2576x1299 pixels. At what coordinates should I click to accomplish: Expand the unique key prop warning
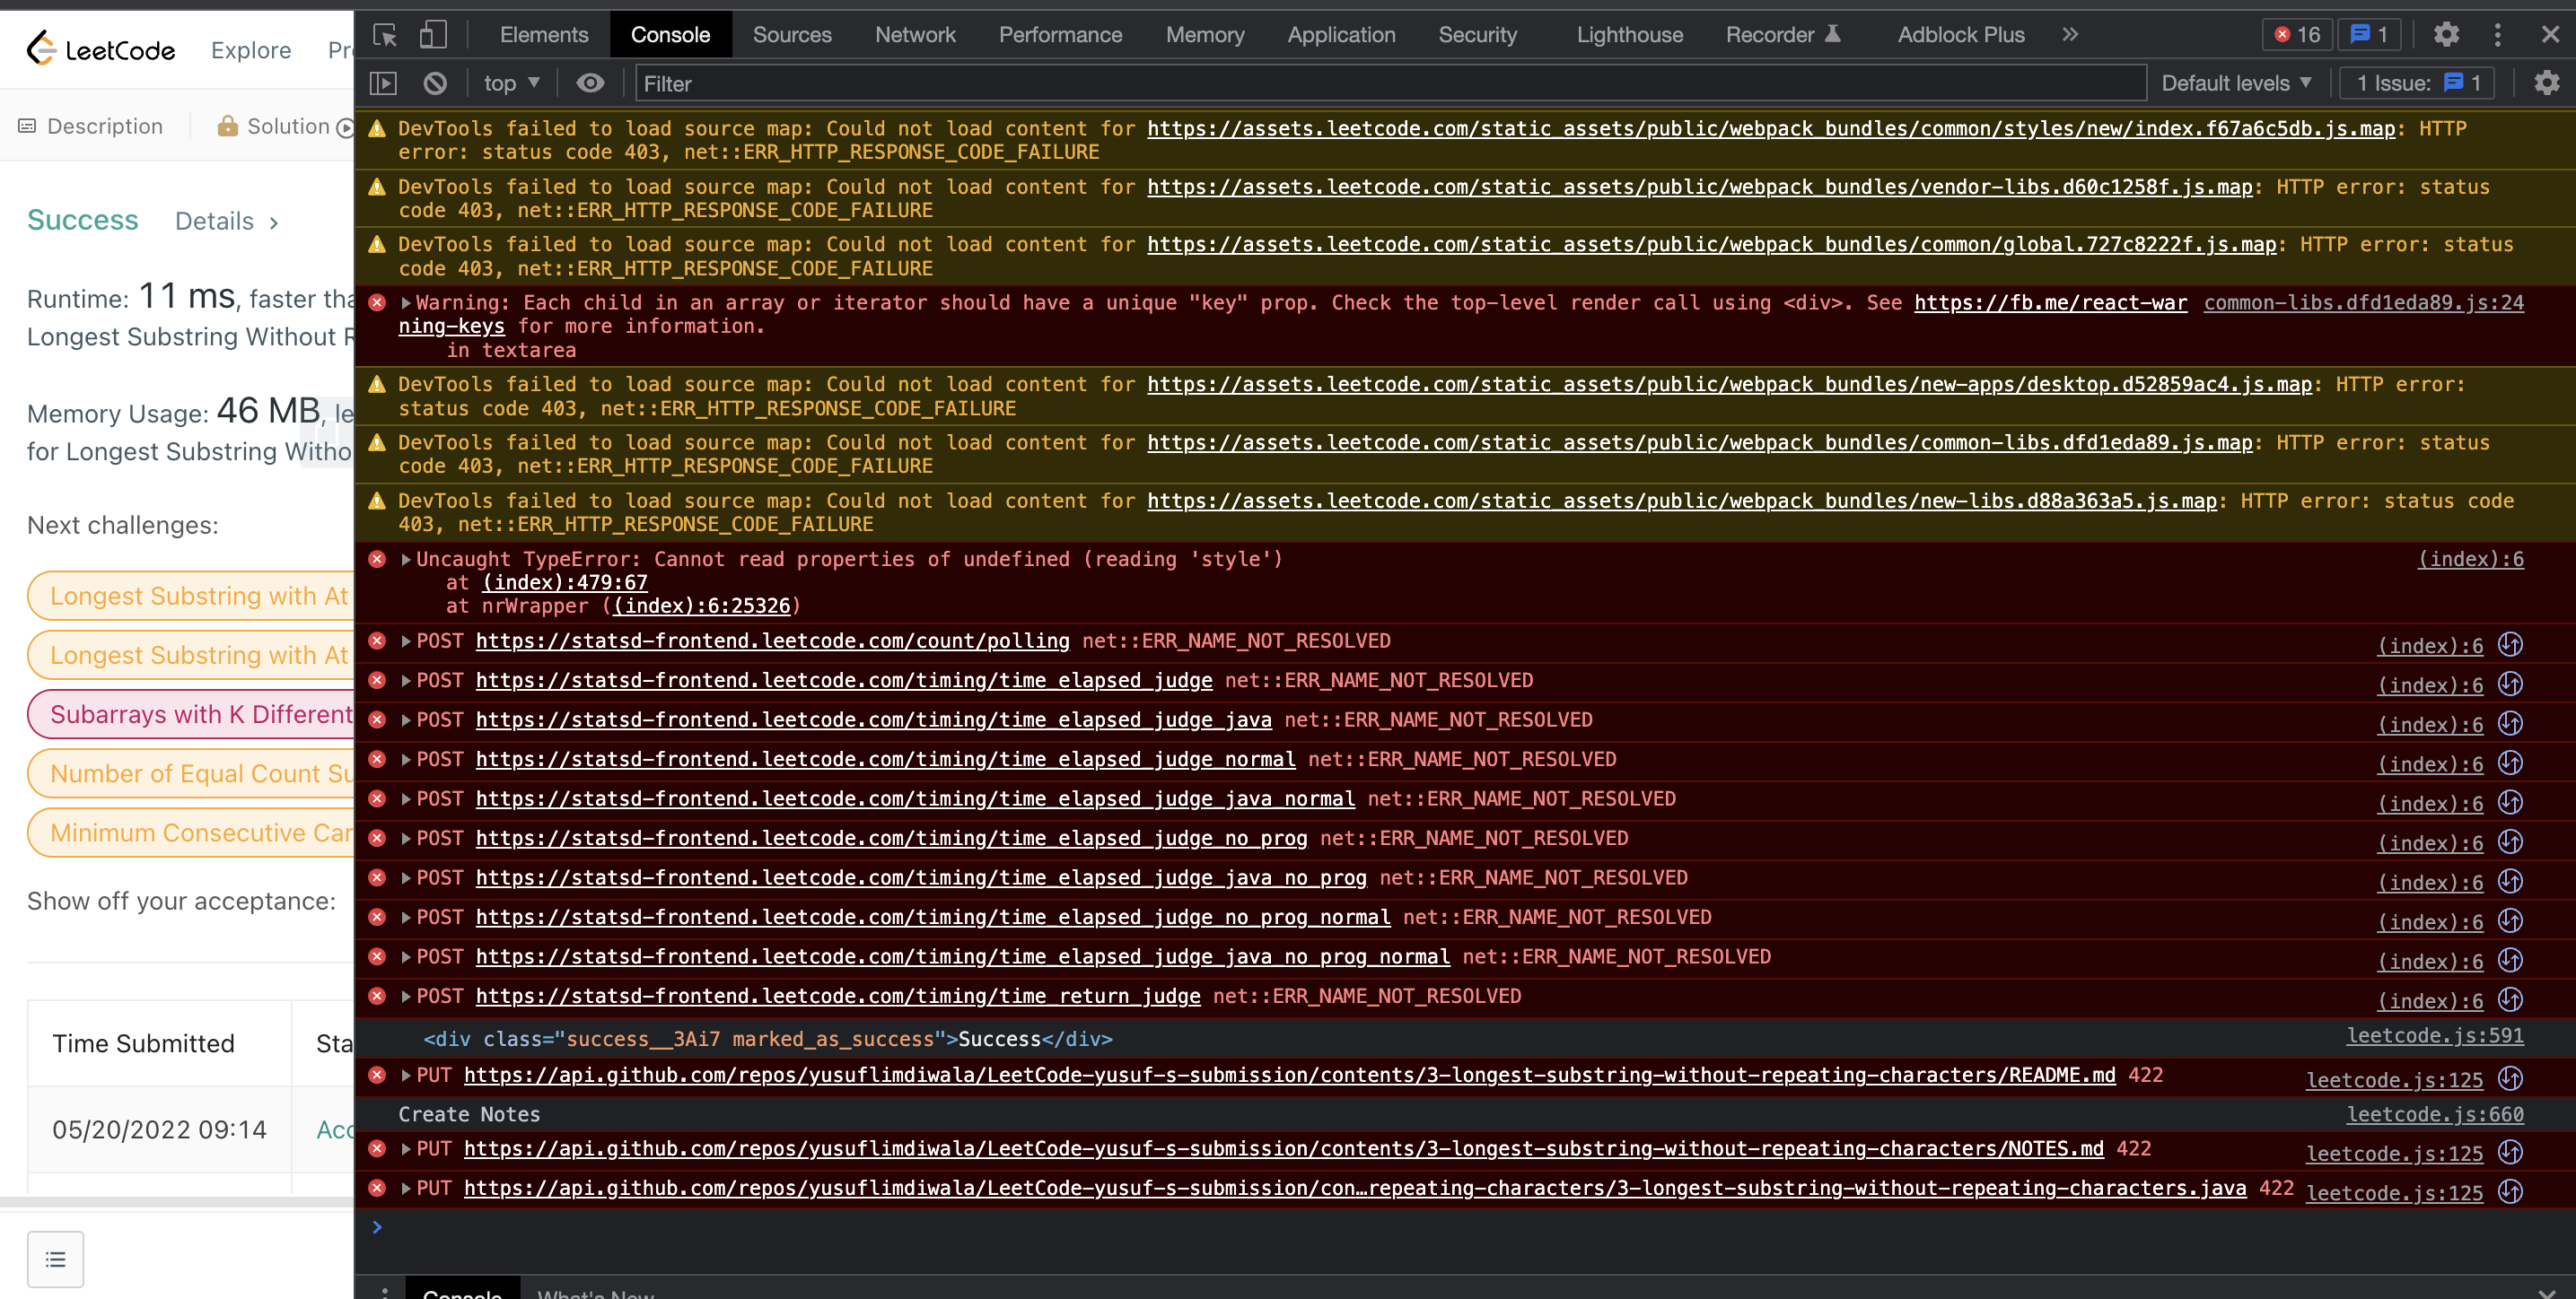[x=406, y=302]
